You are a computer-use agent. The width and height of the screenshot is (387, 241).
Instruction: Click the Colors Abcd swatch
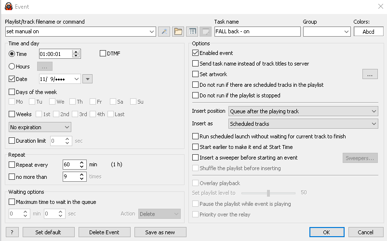[368, 32]
